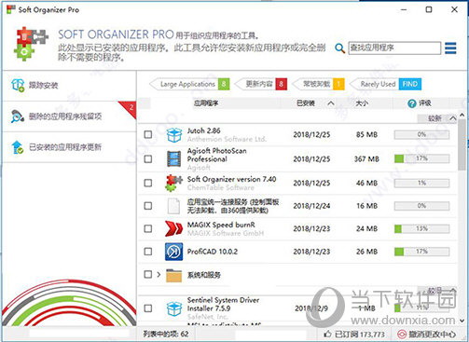Click 列表中的项: 62 status text
Viewport: 469px width, 342px height.
166,335
